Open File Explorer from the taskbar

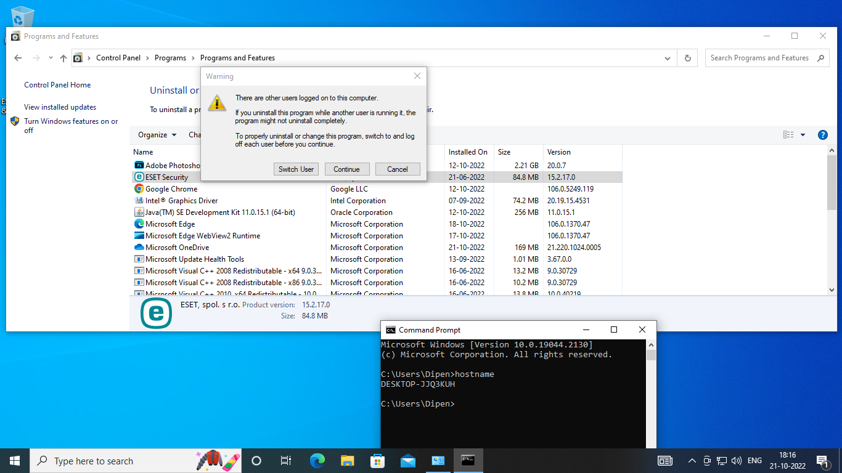pos(347,461)
